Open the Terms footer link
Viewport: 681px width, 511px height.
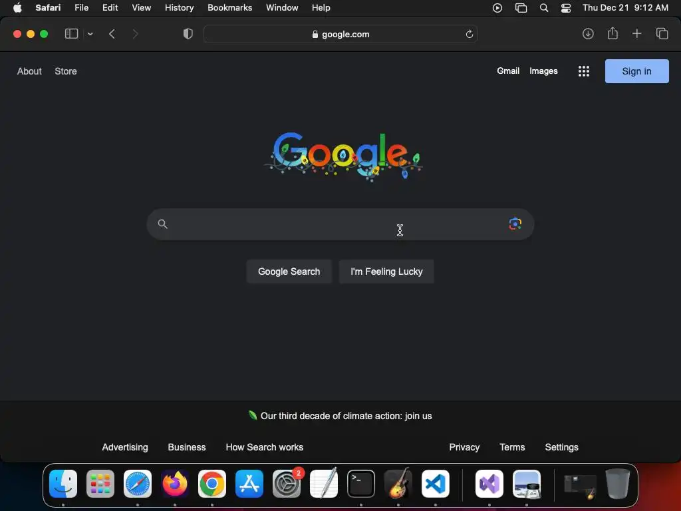coord(512,447)
